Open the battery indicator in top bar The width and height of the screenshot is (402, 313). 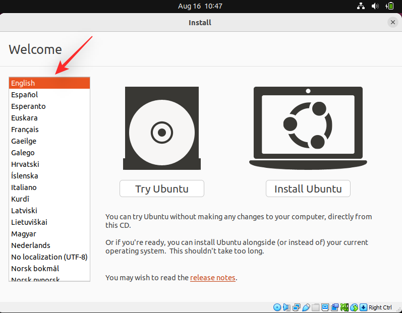point(389,6)
